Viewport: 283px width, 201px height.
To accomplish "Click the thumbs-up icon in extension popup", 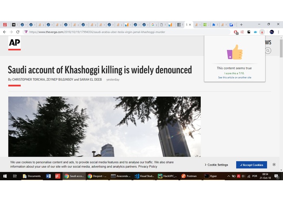I will (235, 52).
